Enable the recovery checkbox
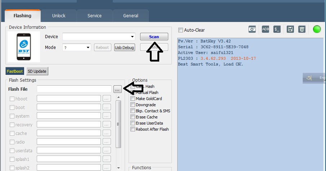The width and height of the screenshot is (326, 171). [12, 125]
